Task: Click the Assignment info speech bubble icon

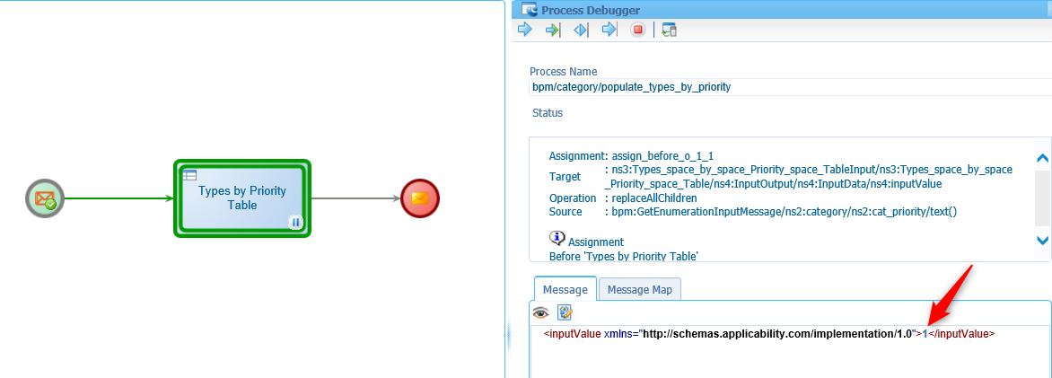Action: (557, 239)
